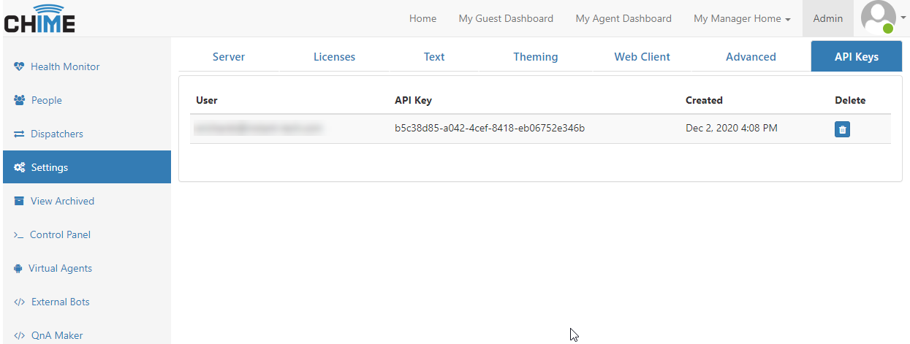Delete the API key with trash button

point(842,129)
